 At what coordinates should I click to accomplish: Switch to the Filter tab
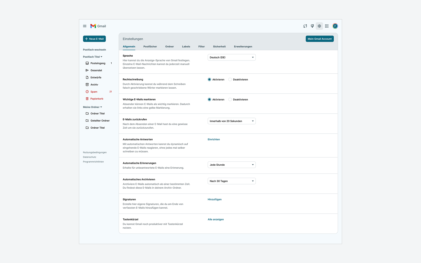(202, 47)
